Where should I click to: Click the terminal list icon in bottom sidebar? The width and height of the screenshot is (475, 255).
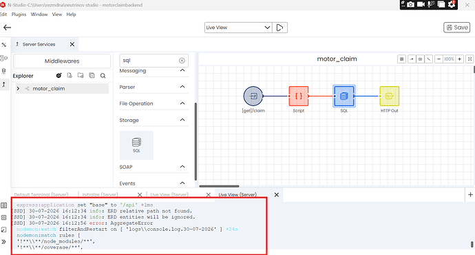pos(4,205)
